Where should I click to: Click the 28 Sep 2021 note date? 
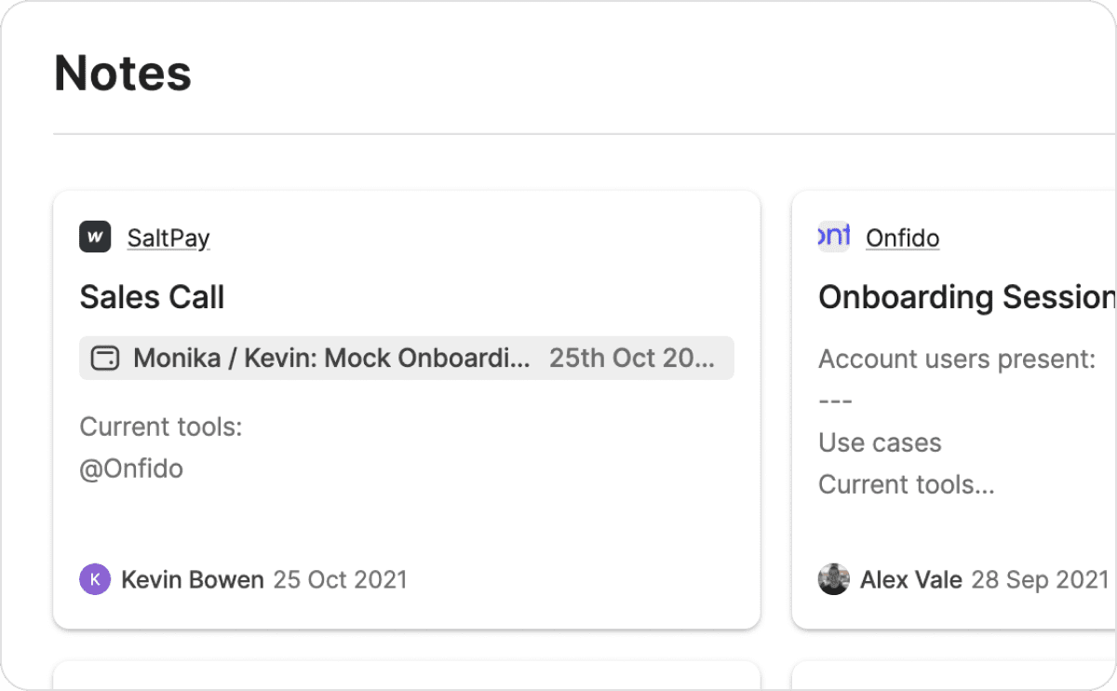(x=1040, y=580)
